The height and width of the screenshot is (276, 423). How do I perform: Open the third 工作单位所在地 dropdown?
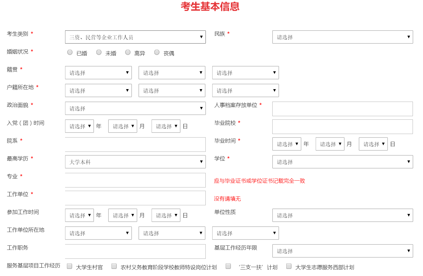pos(246,233)
